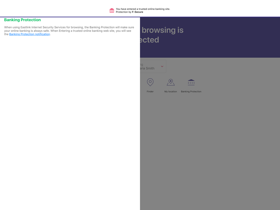
Task: Expand the Maria Smith profile dropdown chevron
Action: pos(162,66)
